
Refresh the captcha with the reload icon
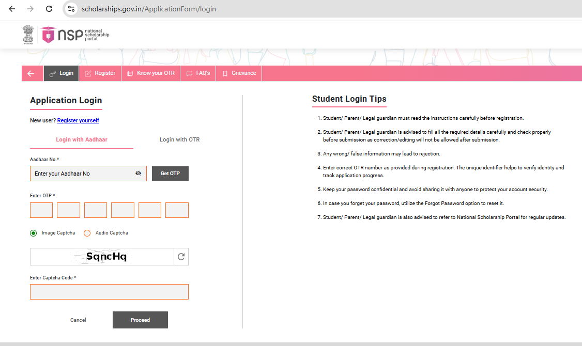click(181, 257)
